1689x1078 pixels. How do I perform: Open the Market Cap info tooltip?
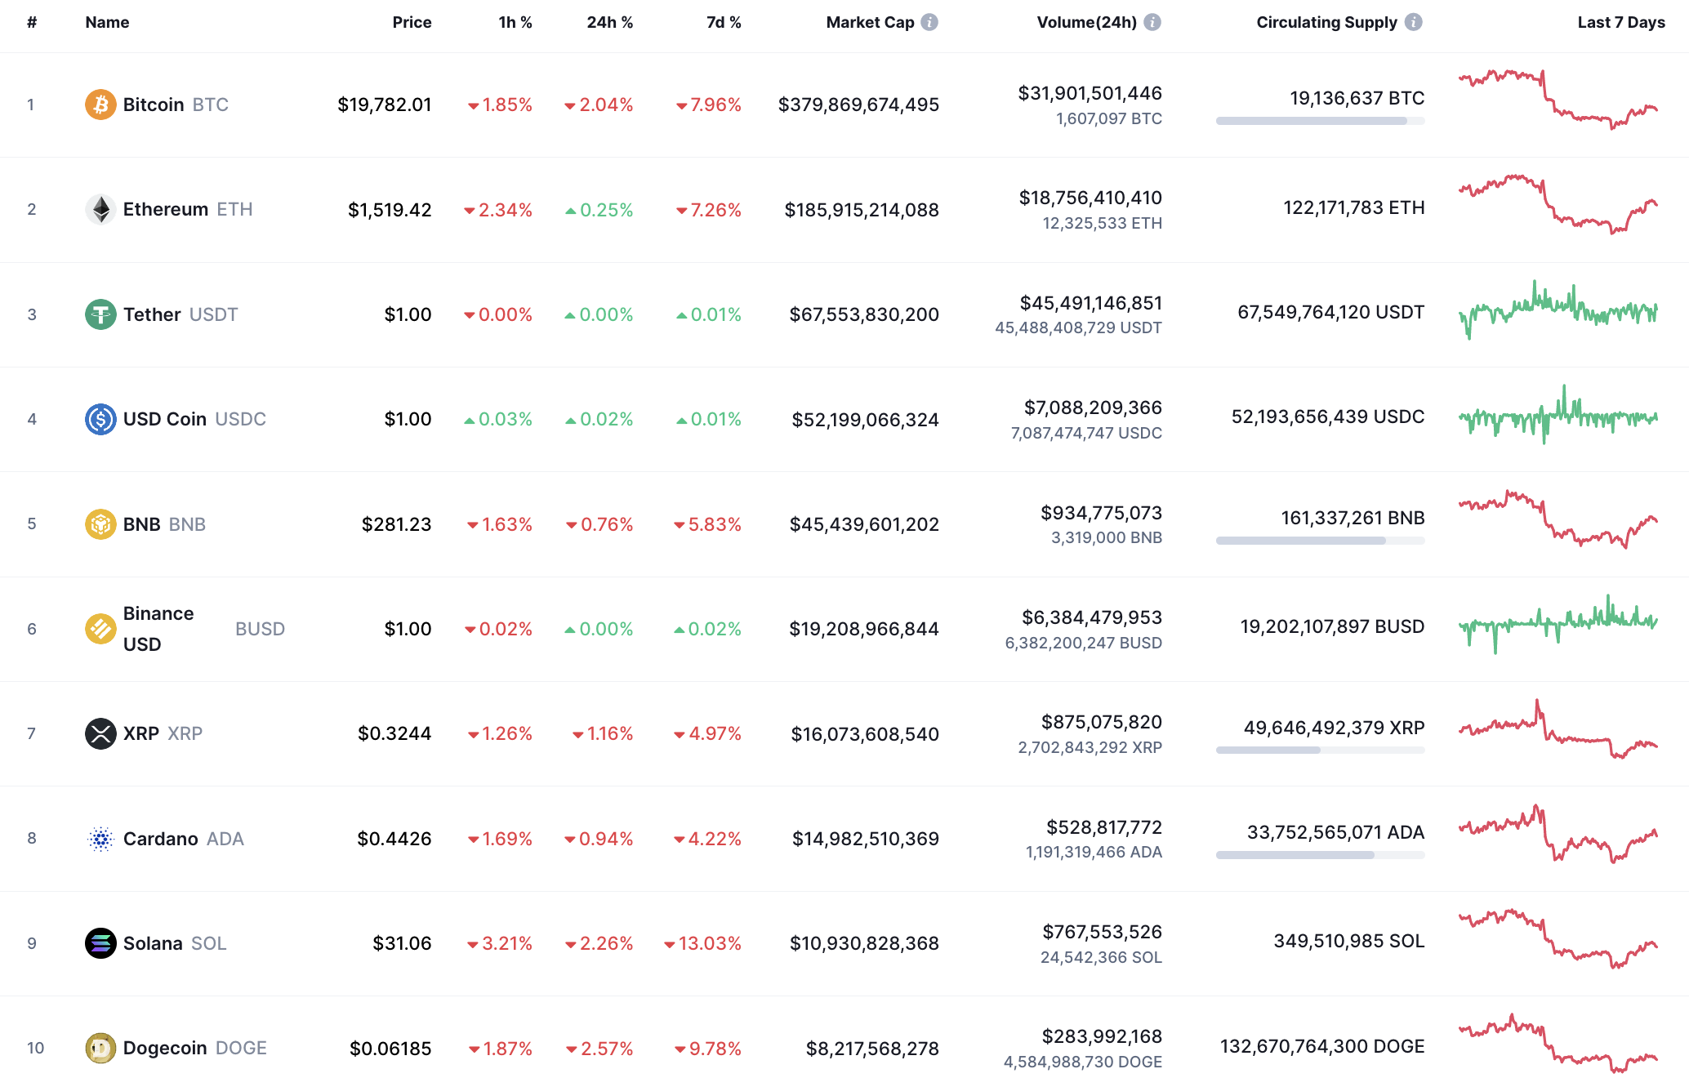pos(929,22)
